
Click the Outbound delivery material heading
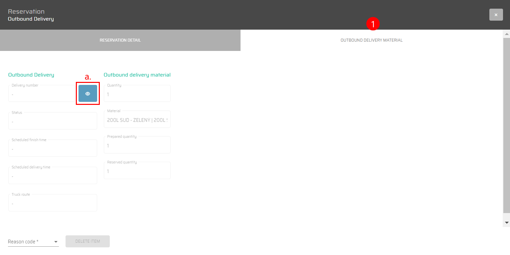tap(137, 75)
